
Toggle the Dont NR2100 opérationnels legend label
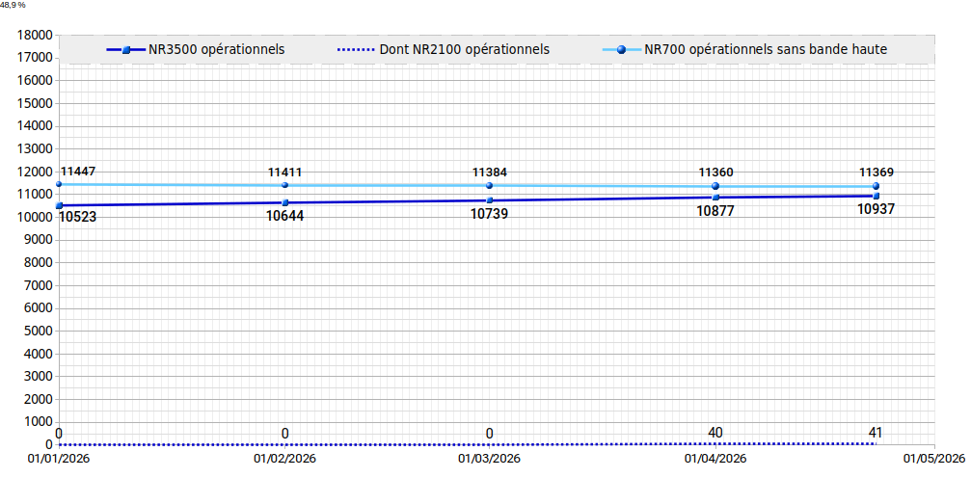coord(472,49)
